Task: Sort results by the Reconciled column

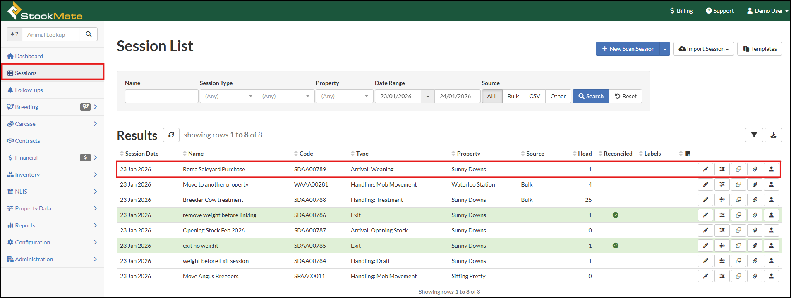Action: (x=615, y=154)
